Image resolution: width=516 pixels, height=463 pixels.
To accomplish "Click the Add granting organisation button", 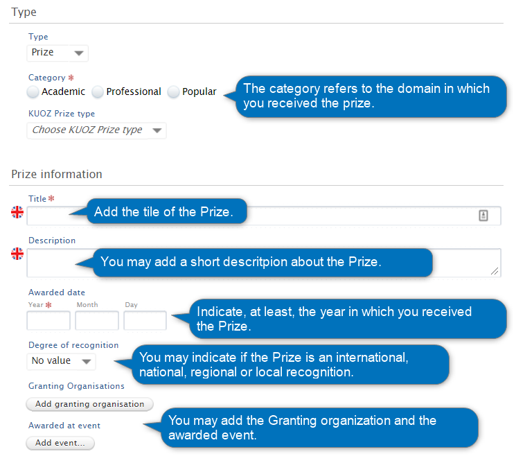I will coord(89,404).
